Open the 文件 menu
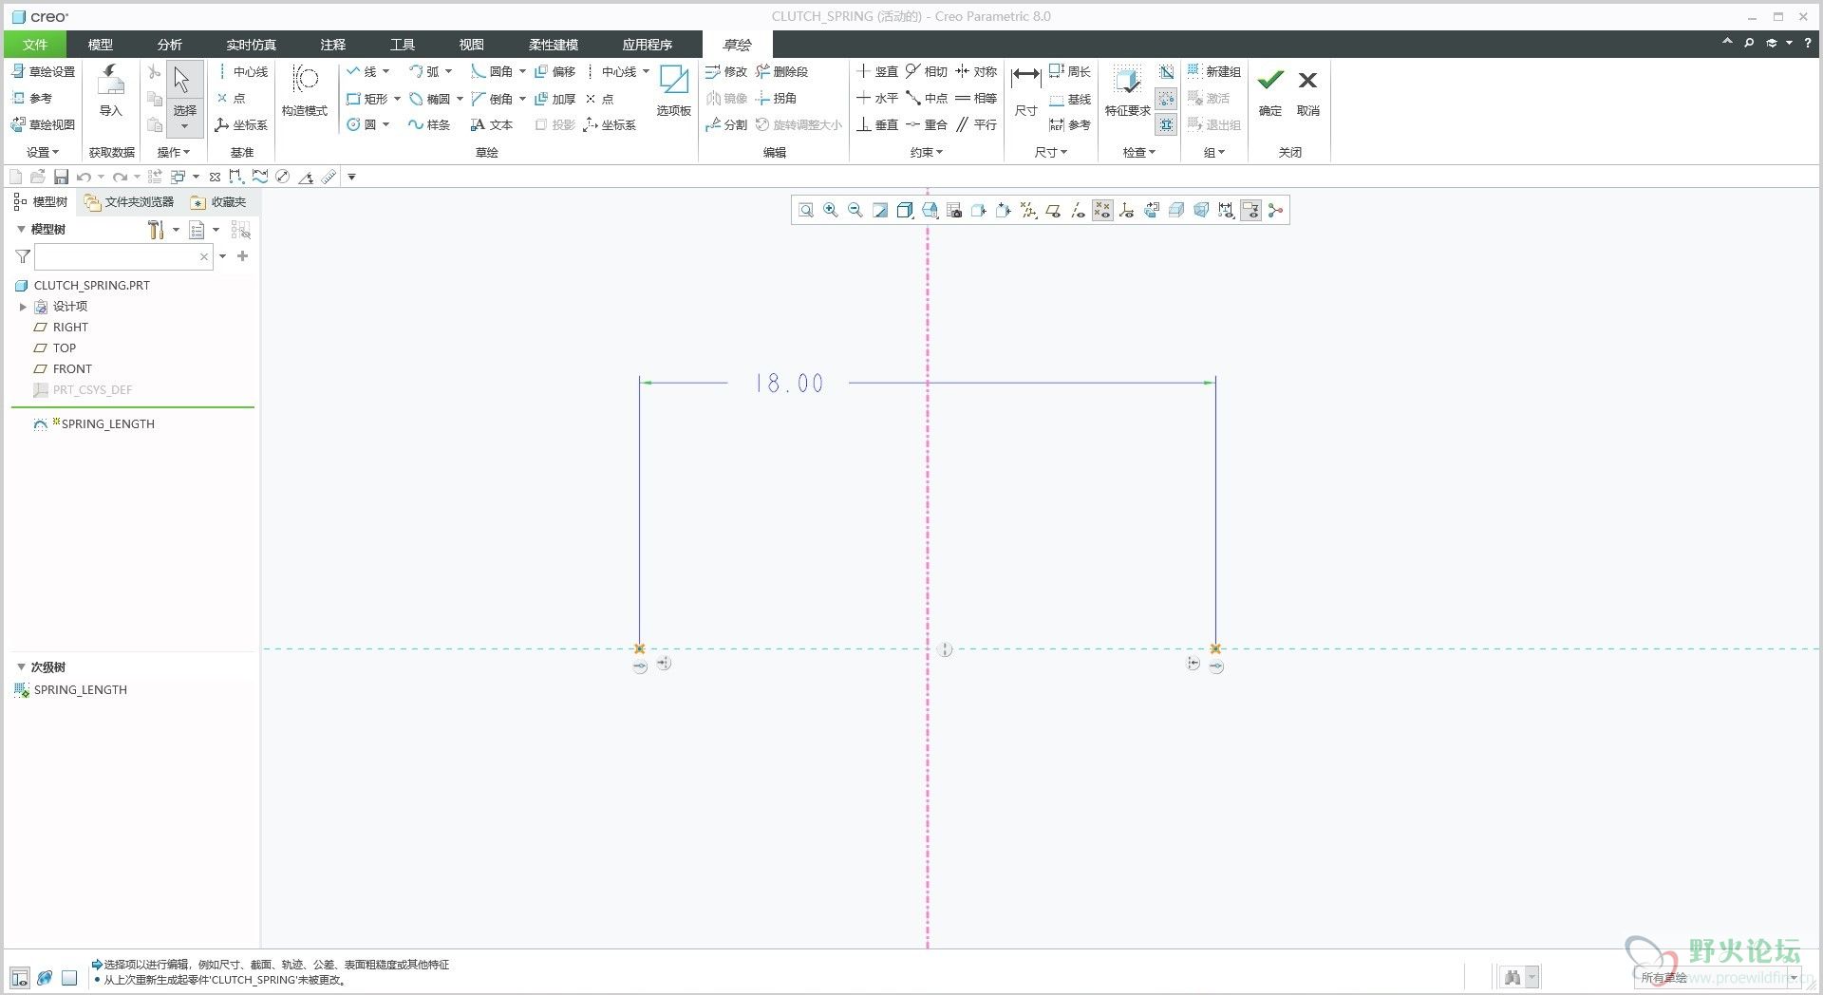 [x=35, y=45]
